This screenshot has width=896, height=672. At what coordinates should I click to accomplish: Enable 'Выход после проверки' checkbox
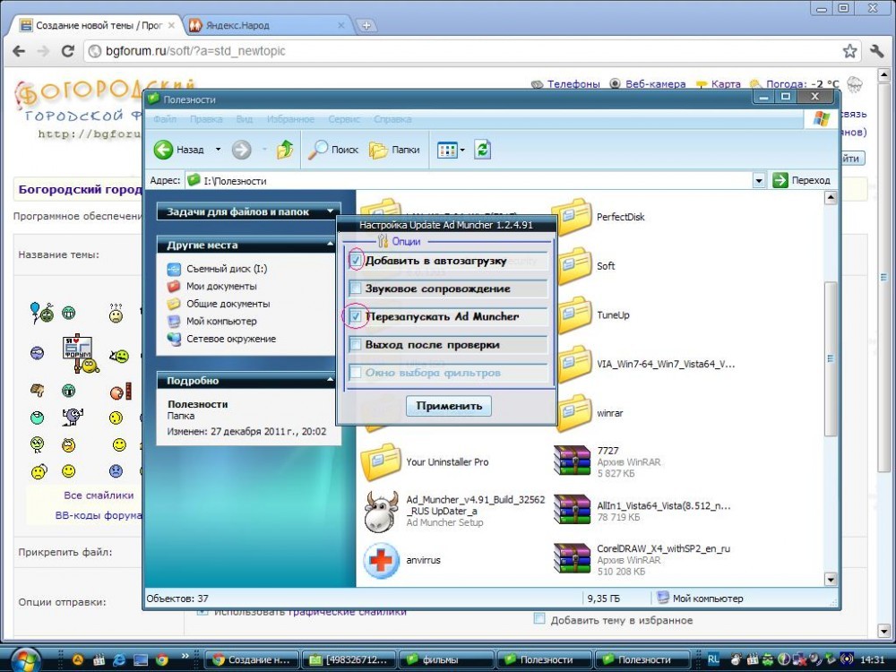pos(356,344)
